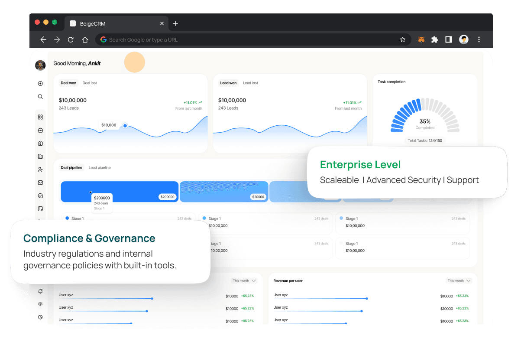Open the briefcase deals icon in sidebar
The image size is (521, 362).
tap(40, 130)
